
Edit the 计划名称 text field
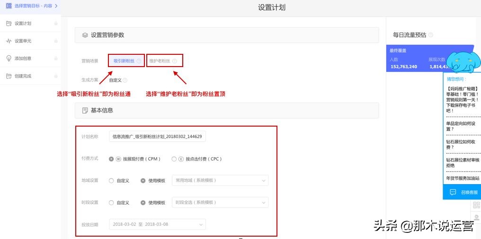pos(157,137)
